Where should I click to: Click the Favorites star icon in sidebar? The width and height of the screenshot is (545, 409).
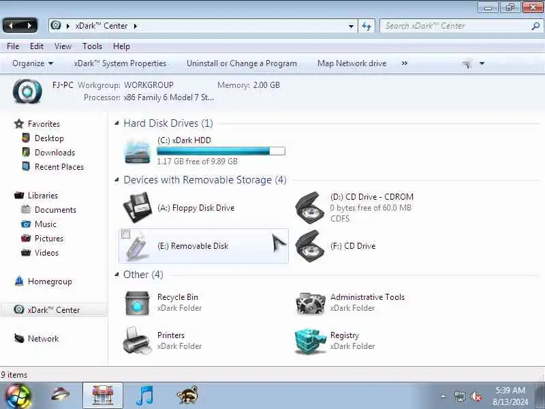click(x=19, y=123)
